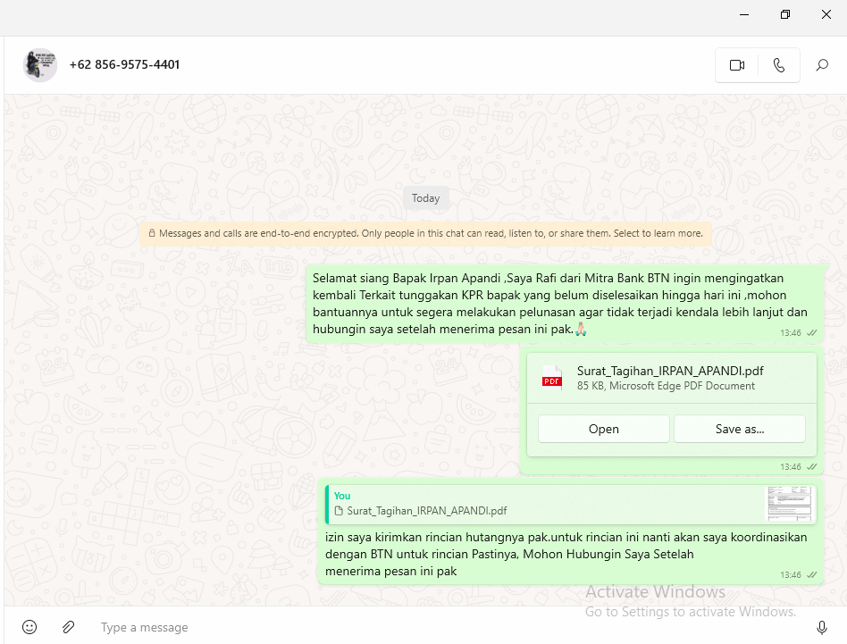Viewport: 847px width, 644px height.
Task: Click Save as... for the PDF attachment
Action: tap(739, 429)
